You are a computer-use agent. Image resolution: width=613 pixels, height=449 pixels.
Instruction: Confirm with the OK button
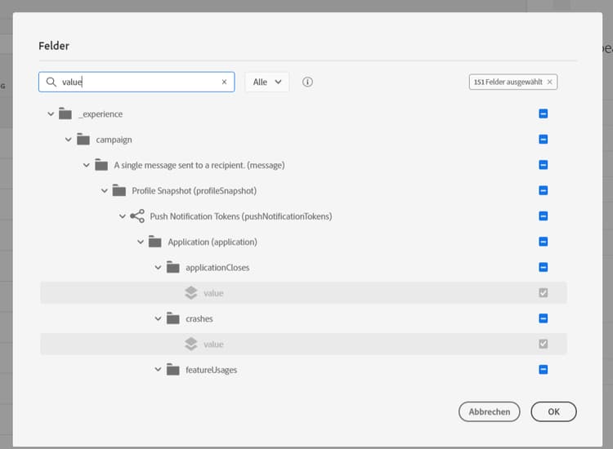[553, 412]
